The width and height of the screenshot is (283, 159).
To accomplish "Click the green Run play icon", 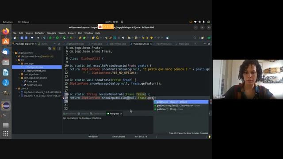I will tap(57, 38).
